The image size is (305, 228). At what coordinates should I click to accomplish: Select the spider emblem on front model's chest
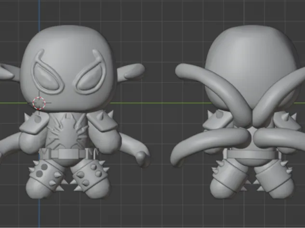point(67,132)
